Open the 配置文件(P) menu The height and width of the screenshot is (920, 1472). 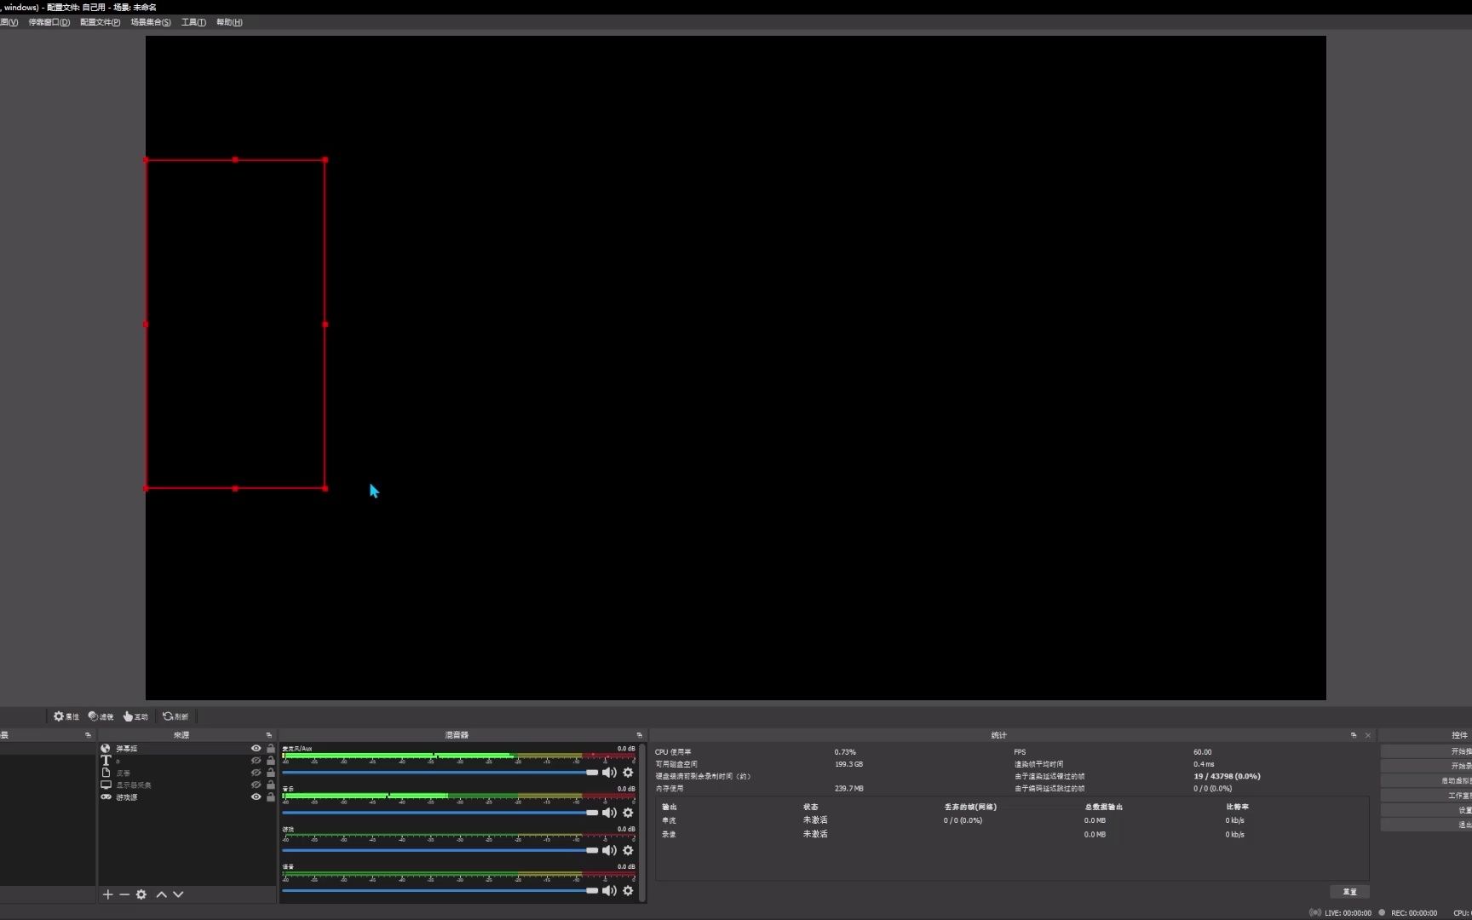point(101,22)
